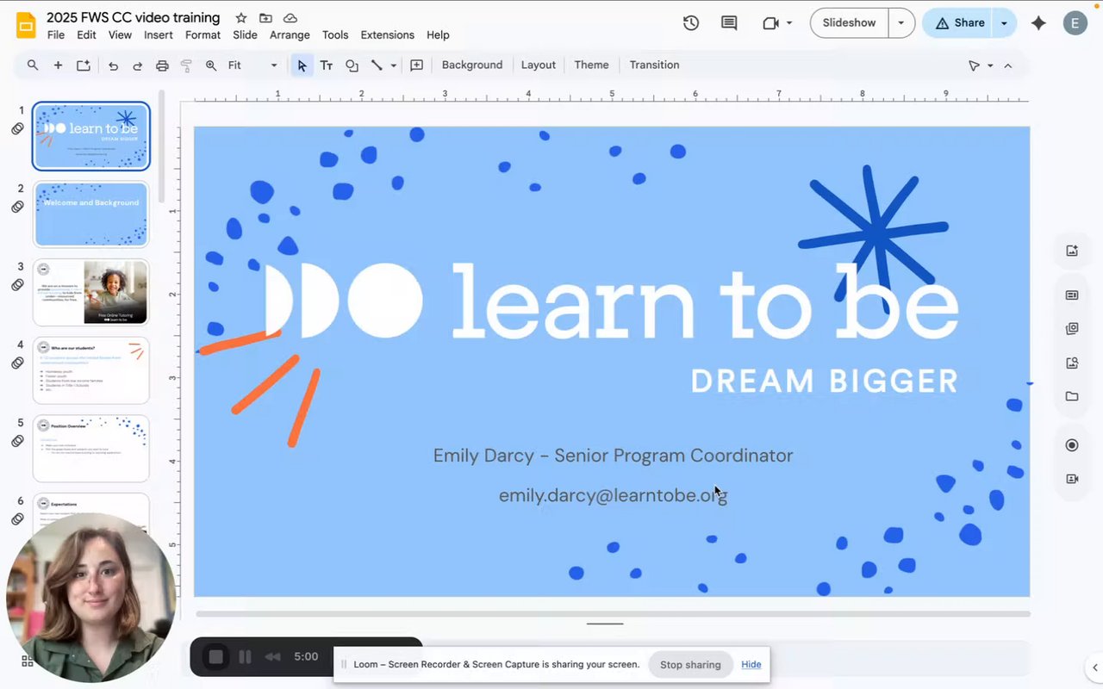Open the Tools menu
This screenshot has width=1103, height=689.
tap(335, 35)
